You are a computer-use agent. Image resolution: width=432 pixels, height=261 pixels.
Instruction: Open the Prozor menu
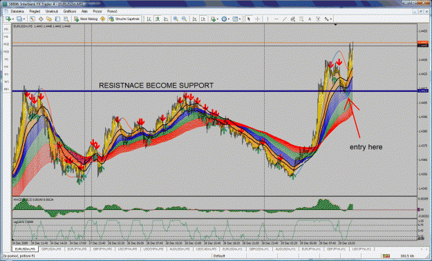97,11
